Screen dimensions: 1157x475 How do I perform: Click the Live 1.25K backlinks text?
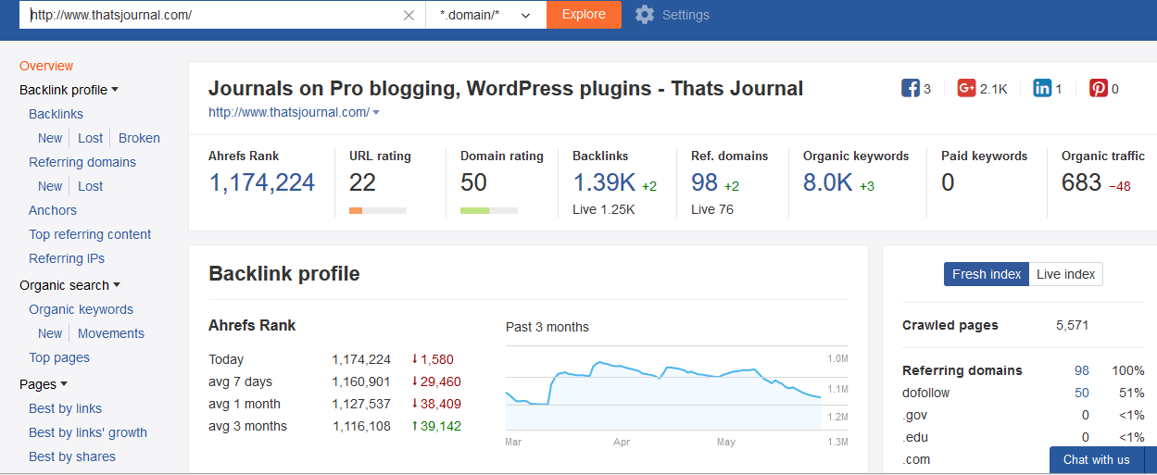coord(604,209)
